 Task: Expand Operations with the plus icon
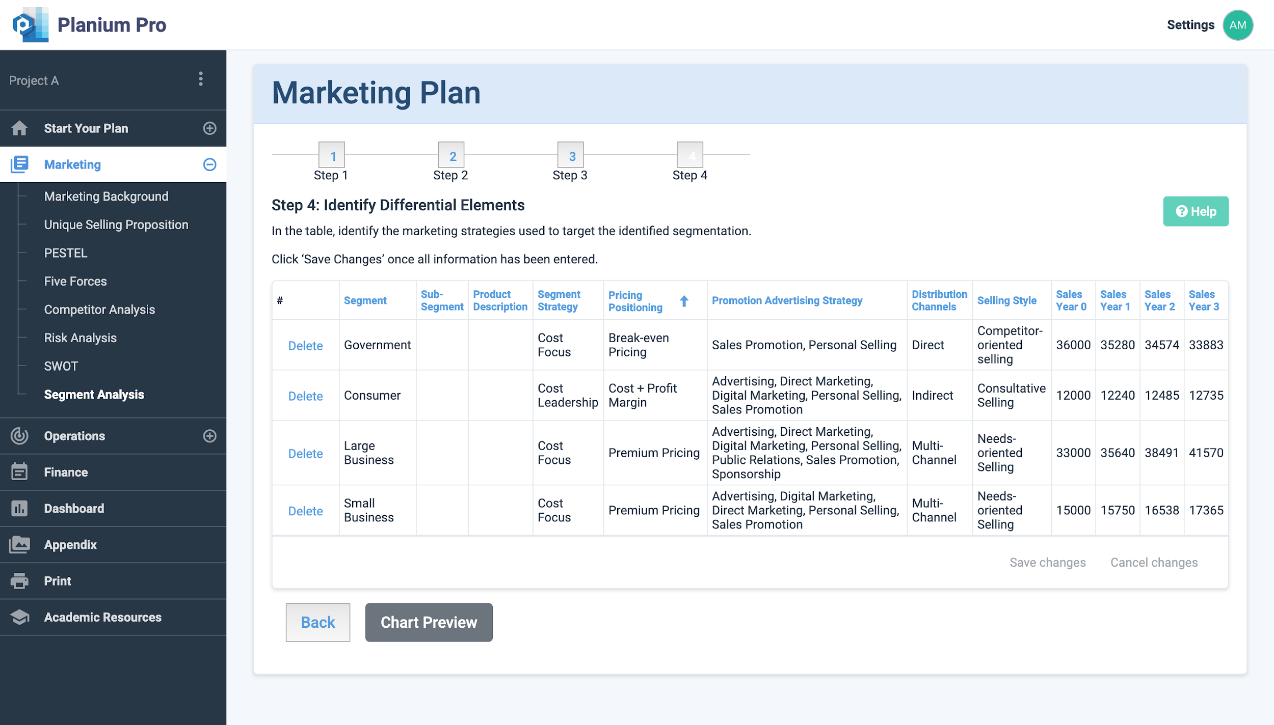tap(209, 436)
